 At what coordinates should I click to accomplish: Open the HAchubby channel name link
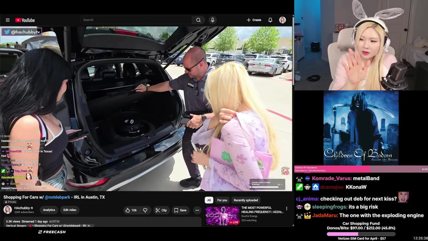(x=22, y=208)
